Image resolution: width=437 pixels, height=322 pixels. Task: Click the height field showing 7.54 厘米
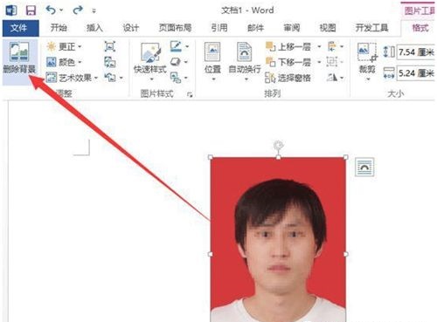[x=416, y=52]
